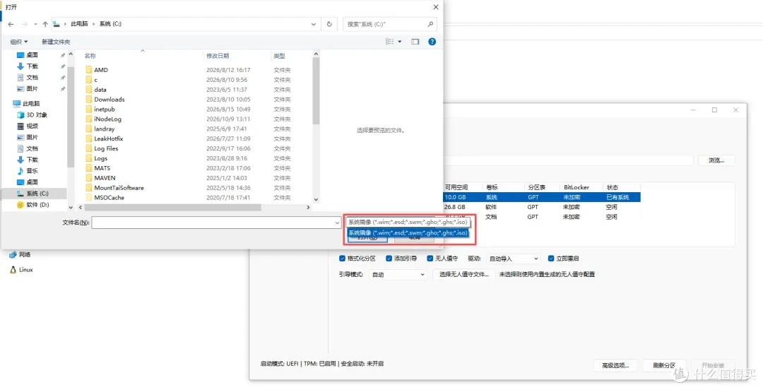763x390 pixels.
Task: Expand the 文件名 history dropdown arrow
Action: coord(337,223)
